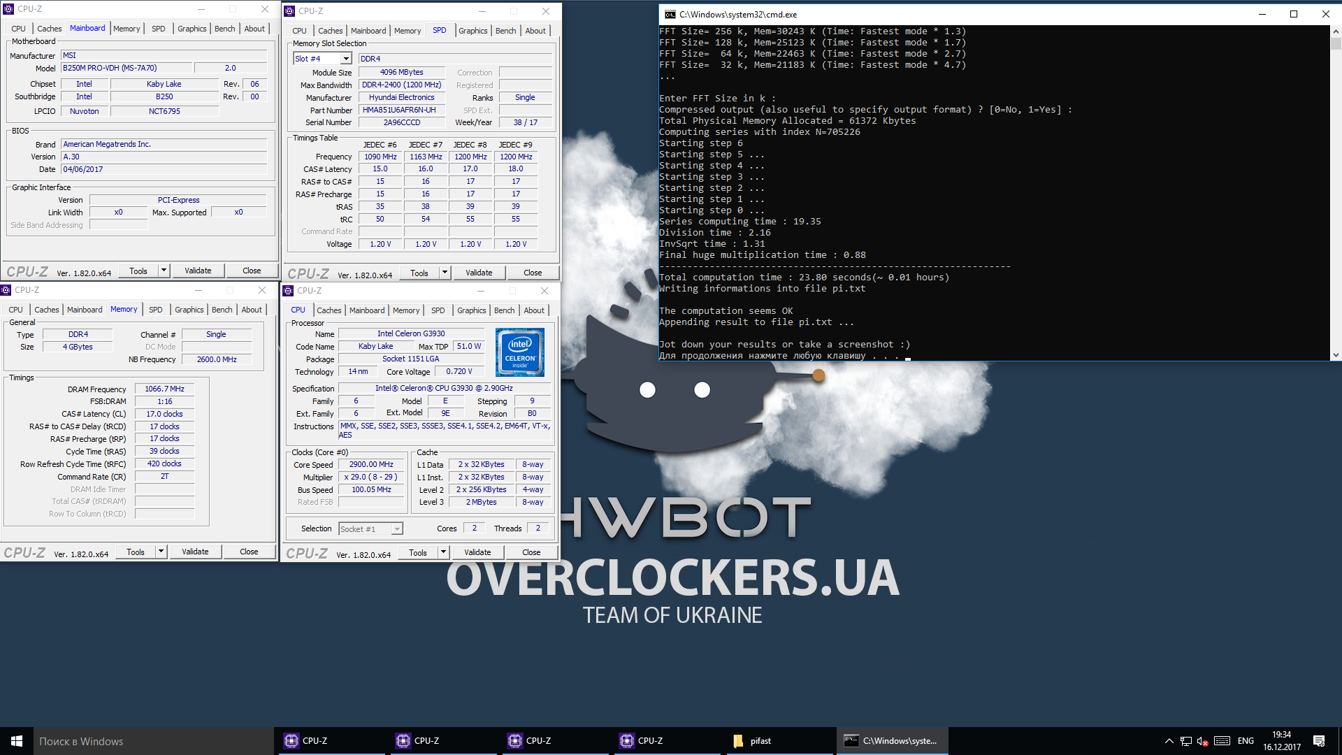
Task: Click CPU-Z icon in Mainboard window title
Action: point(9,9)
